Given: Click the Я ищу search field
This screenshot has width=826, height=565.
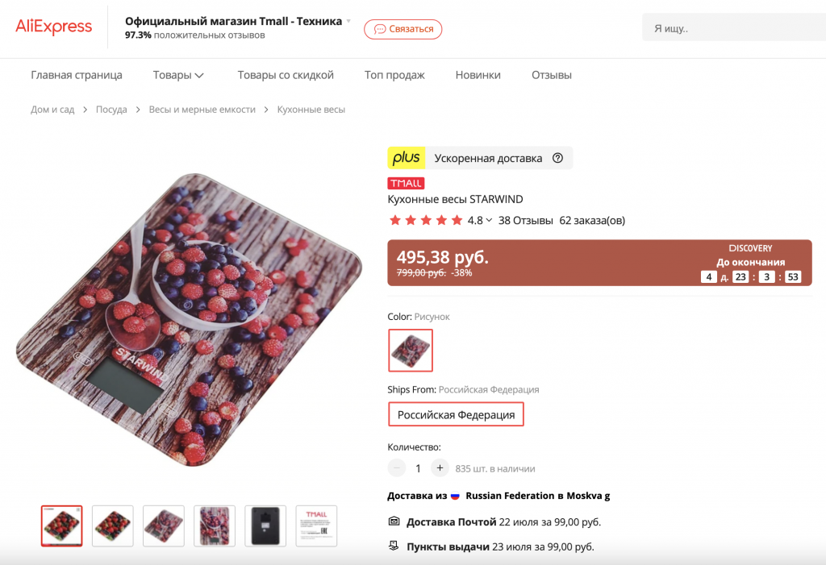Looking at the screenshot, I should (730, 28).
